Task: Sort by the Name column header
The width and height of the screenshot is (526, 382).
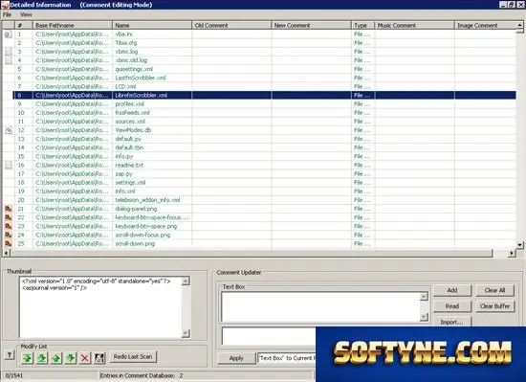Action: [x=152, y=25]
